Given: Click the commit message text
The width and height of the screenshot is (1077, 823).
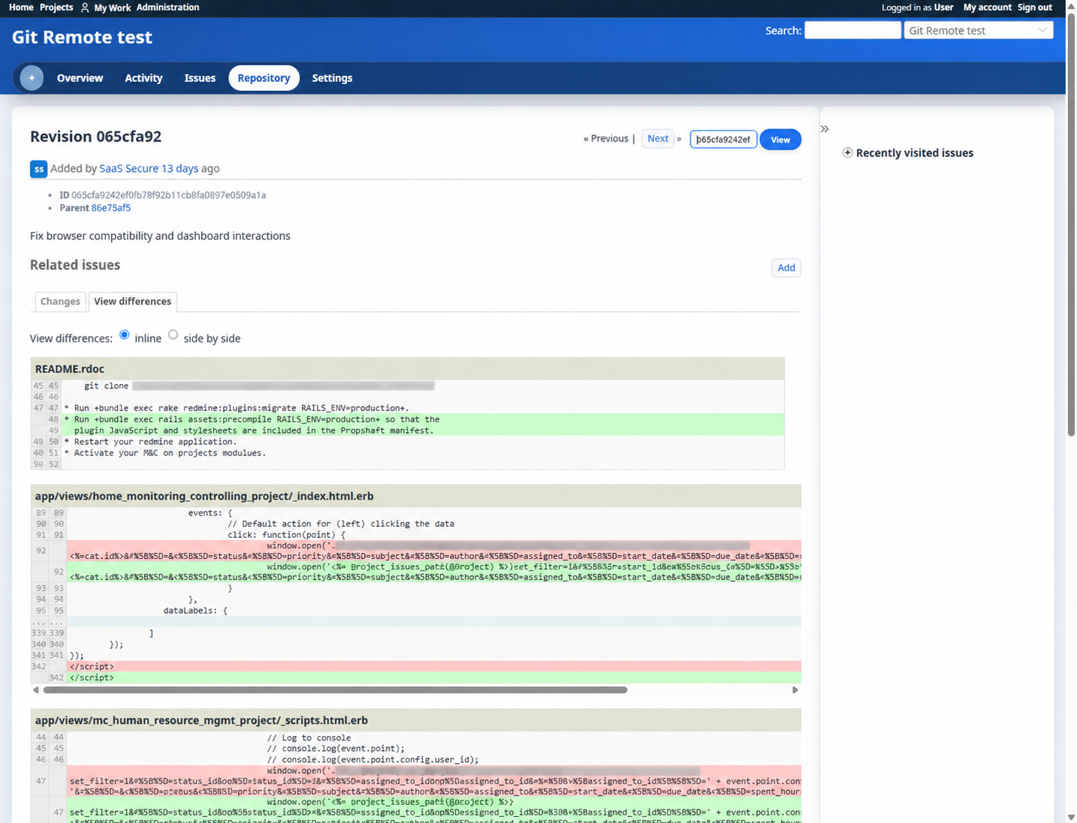Looking at the screenshot, I should click(160, 236).
